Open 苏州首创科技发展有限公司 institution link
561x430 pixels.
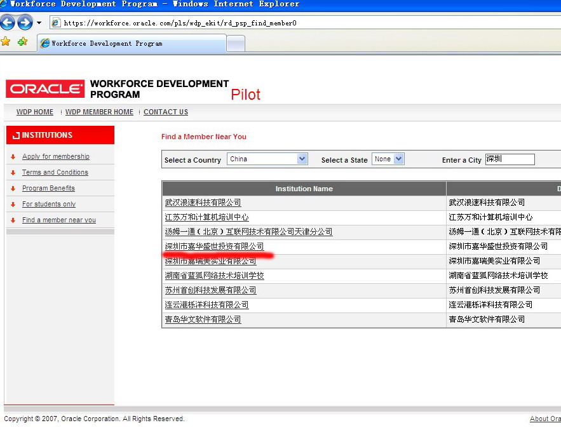[210, 290]
